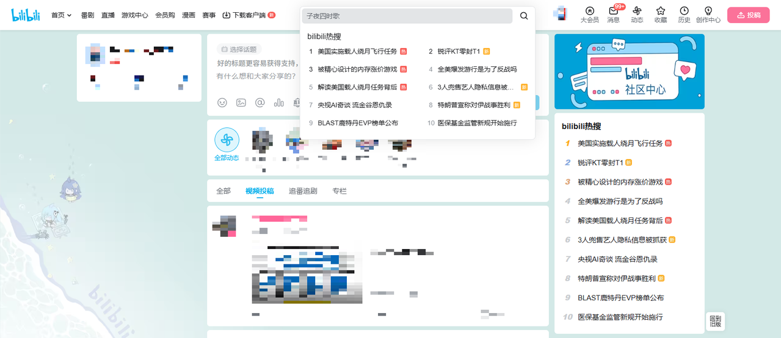The image size is (781, 338).
Task: Click the image upload icon
Action: click(x=241, y=103)
